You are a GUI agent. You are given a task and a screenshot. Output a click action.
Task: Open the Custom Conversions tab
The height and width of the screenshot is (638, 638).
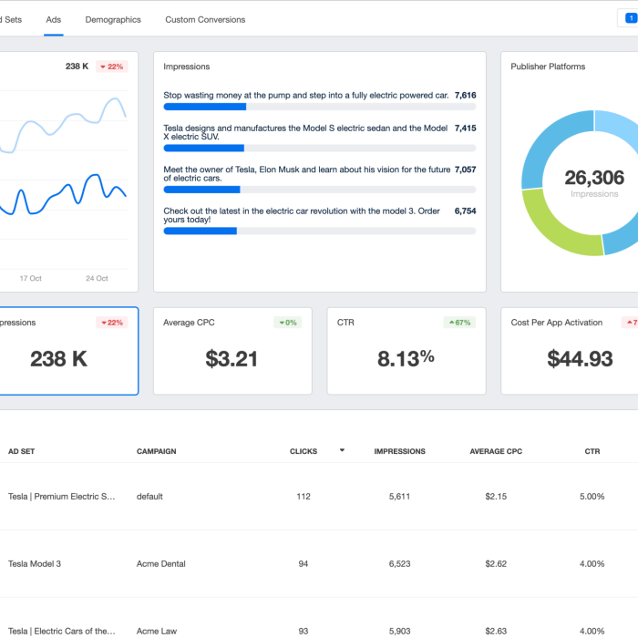click(205, 19)
